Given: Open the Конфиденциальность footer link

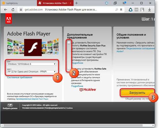Looking at the screenshot, I should (x=55, y=108).
